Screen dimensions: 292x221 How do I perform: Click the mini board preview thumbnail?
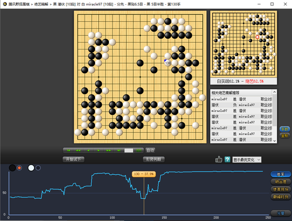tap(244, 44)
